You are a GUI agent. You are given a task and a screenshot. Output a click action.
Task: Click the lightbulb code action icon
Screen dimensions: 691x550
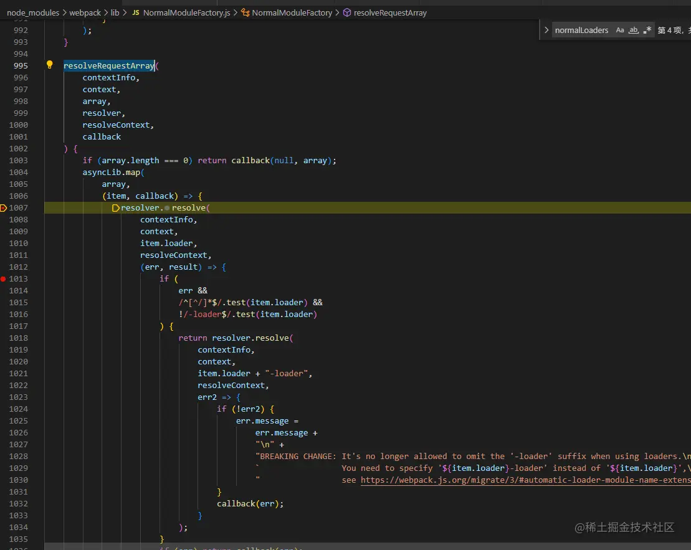[x=49, y=65]
